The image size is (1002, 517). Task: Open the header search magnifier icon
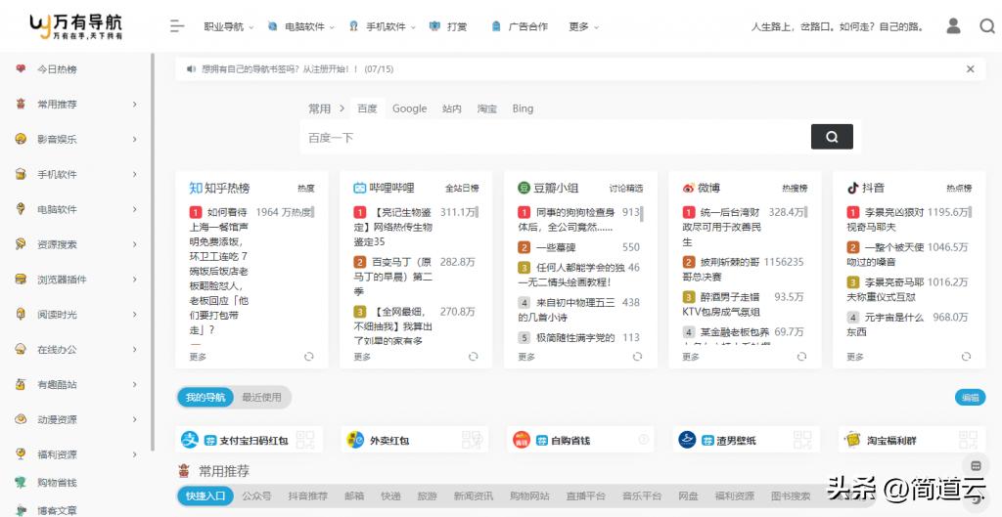987,26
